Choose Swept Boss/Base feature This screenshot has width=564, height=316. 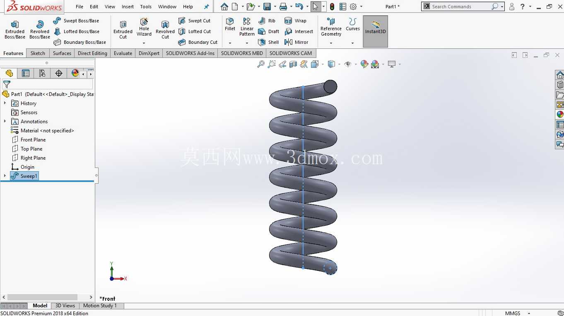76,21
